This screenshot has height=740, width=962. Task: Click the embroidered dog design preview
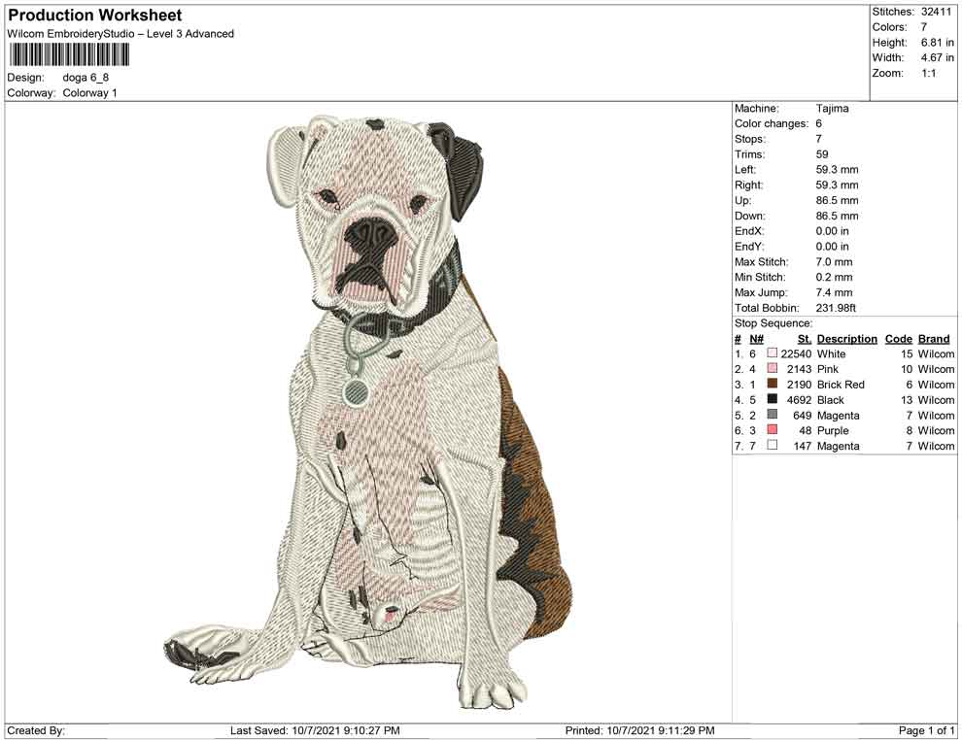click(360, 408)
